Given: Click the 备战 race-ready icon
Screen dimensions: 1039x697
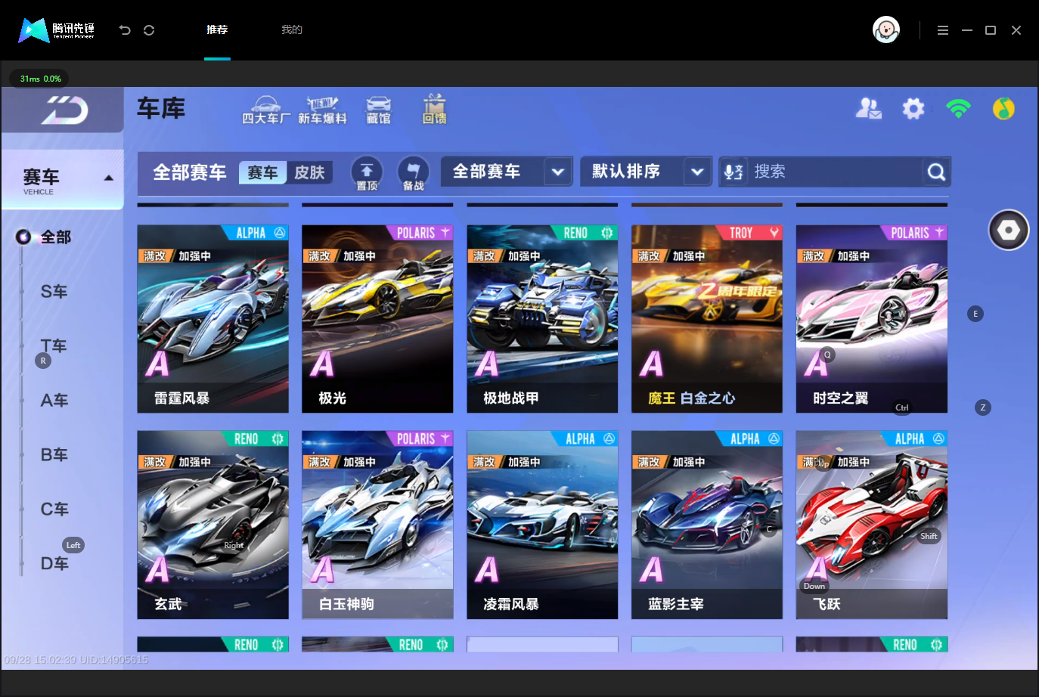Looking at the screenshot, I should tap(413, 173).
